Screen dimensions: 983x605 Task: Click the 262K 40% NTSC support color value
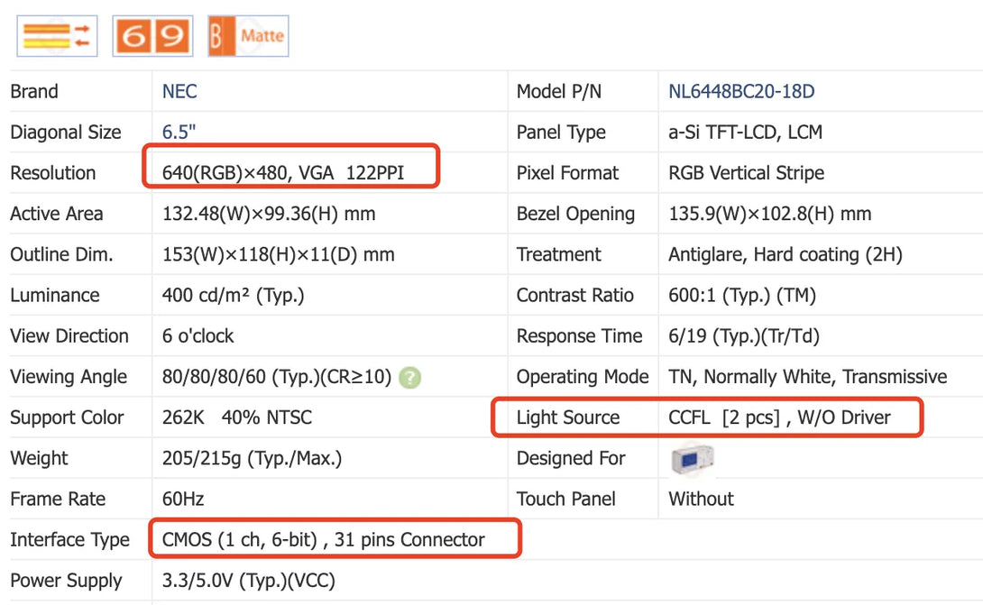point(237,418)
